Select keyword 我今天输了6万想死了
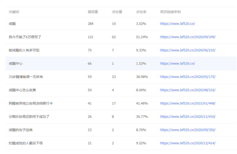This screenshot has height=154, width=237. pyautogui.click(x=25, y=37)
